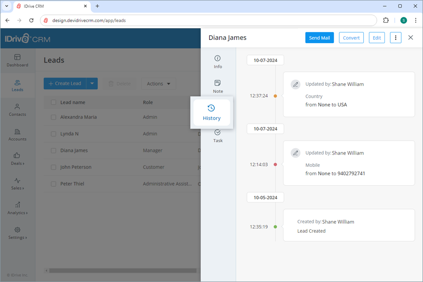Click the pencil icon on the Country update entry

(x=296, y=84)
